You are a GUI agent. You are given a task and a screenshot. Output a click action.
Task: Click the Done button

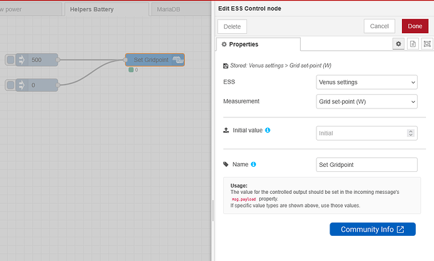pyautogui.click(x=415, y=26)
